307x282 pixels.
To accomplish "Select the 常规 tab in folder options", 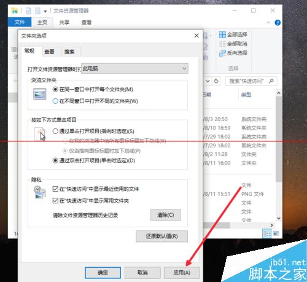I will [x=29, y=51].
